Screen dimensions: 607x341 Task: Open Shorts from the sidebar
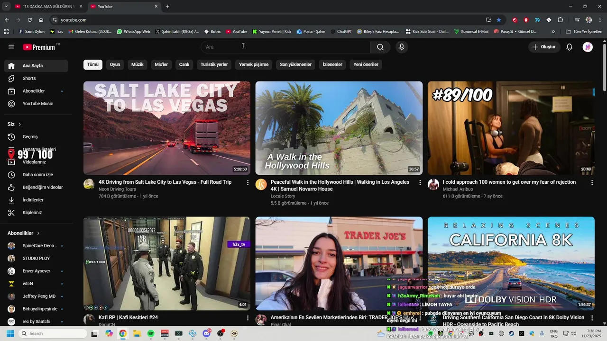36,78
